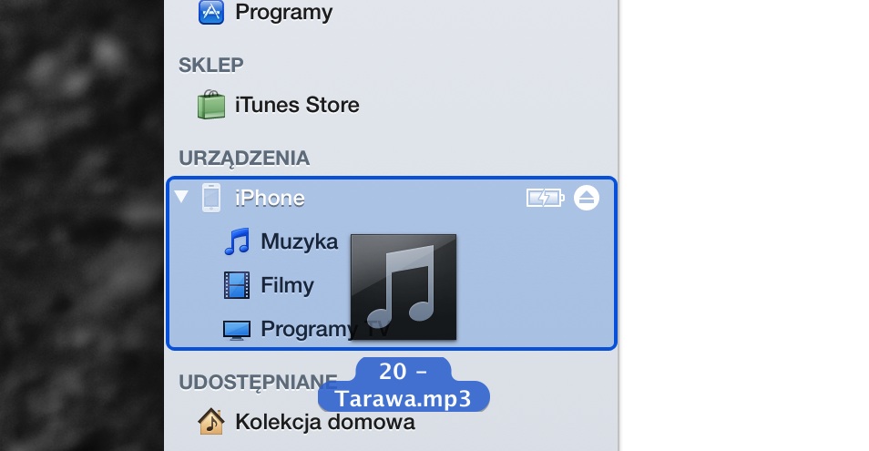Click the blue Muzyka note icon
869x451 pixels.
(237, 241)
